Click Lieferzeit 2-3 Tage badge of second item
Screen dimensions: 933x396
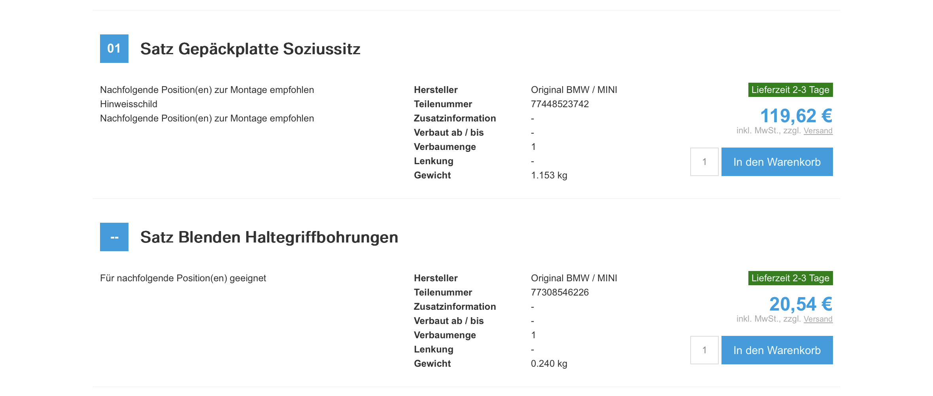click(791, 278)
